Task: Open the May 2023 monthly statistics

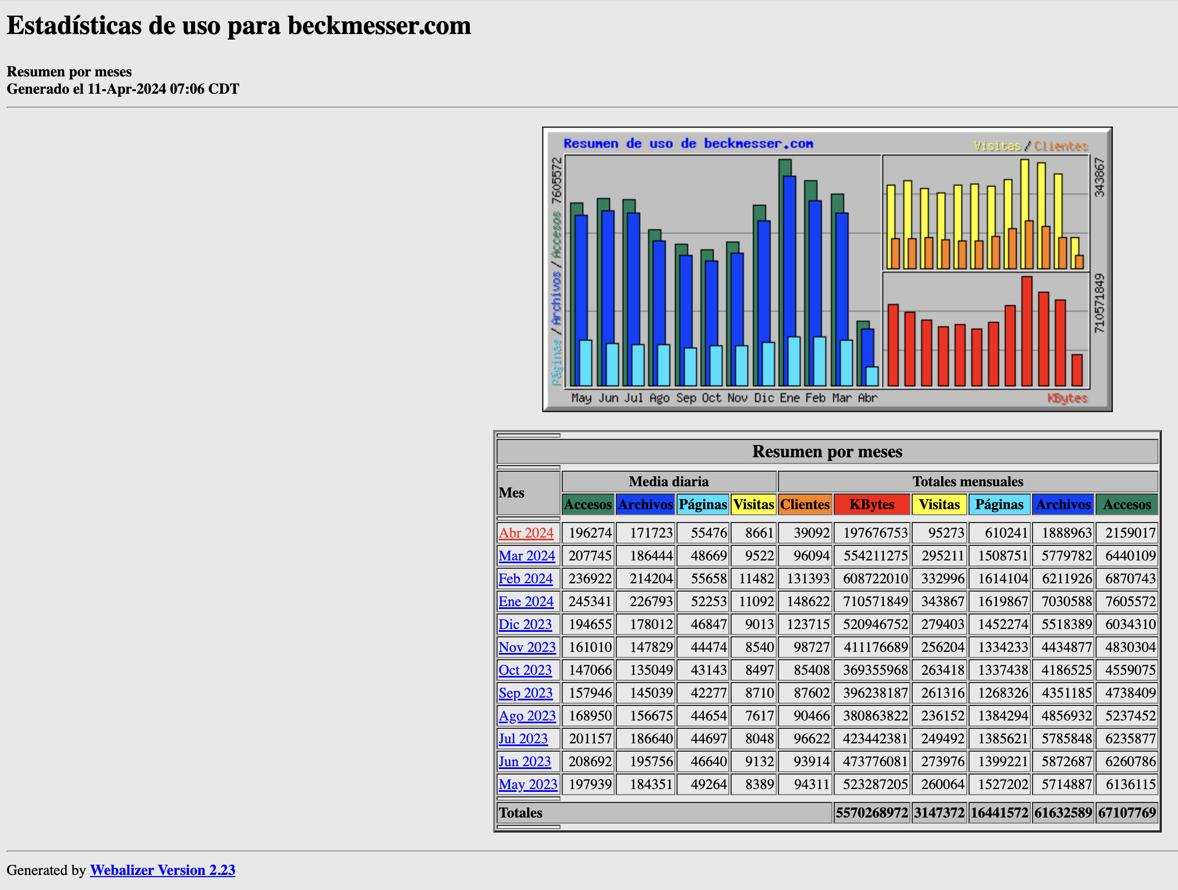Action: tap(527, 784)
